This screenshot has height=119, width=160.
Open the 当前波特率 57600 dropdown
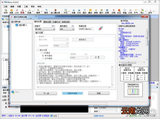tap(61, 46)
